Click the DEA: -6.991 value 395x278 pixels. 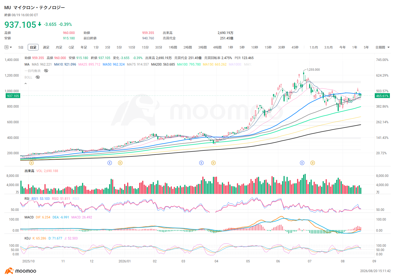[61, 217]
